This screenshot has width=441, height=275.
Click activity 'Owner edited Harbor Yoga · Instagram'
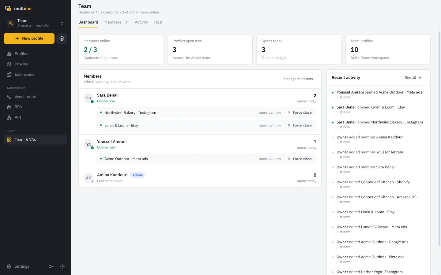coord(379,272)
